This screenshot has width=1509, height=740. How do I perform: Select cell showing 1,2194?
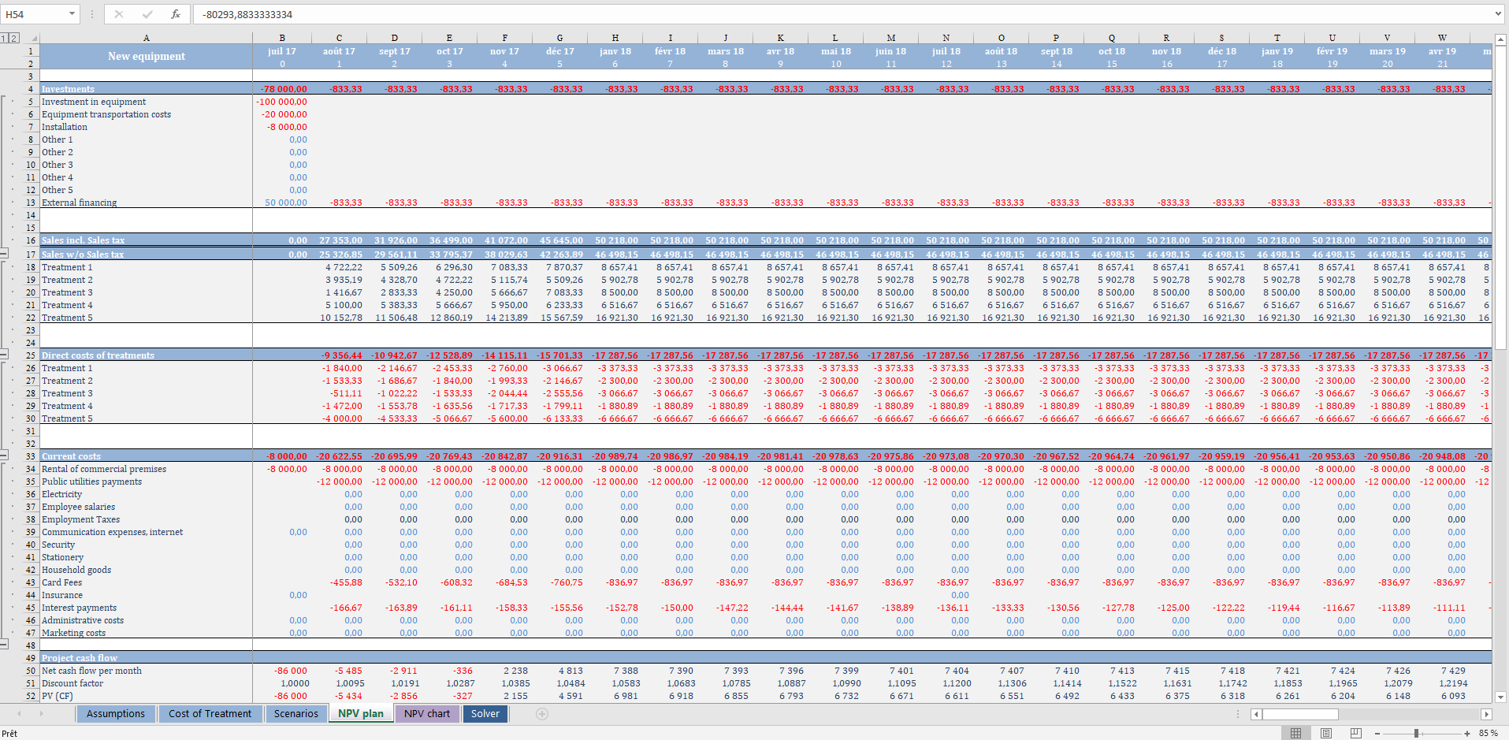pyautogui.click(x=1442, y=683)
